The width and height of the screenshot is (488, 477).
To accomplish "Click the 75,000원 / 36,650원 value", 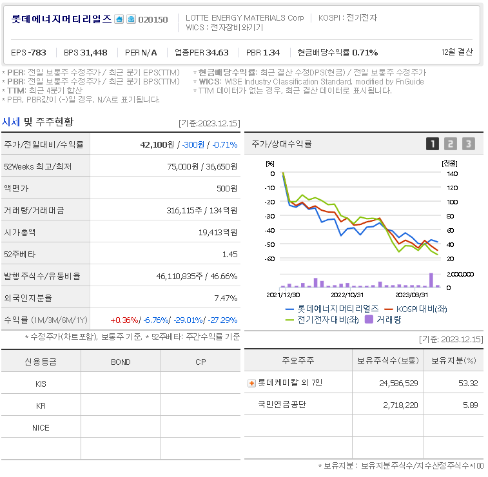I will (202, 167).
